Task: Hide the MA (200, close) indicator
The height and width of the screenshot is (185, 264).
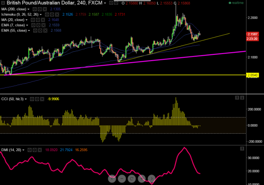Action: pos(35,9)
